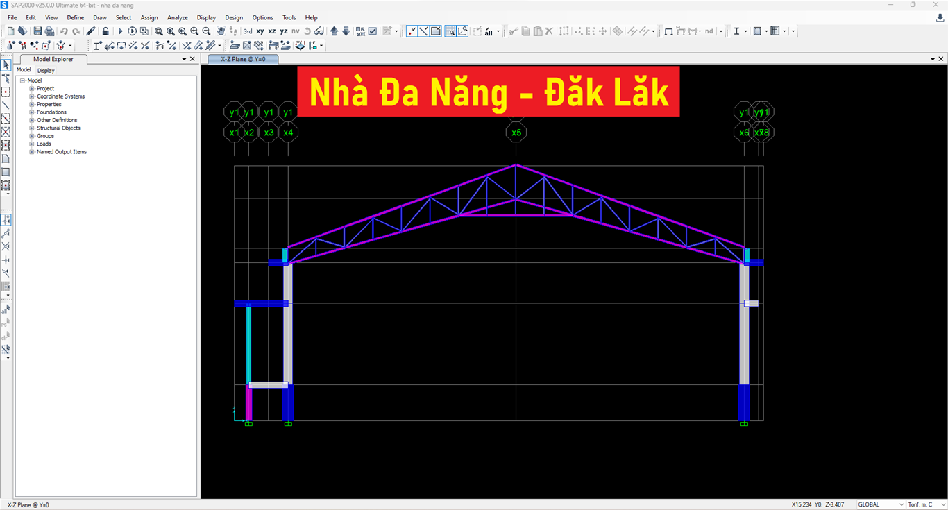
Task: Open the Define menu
Action: (x=76, y=17)
